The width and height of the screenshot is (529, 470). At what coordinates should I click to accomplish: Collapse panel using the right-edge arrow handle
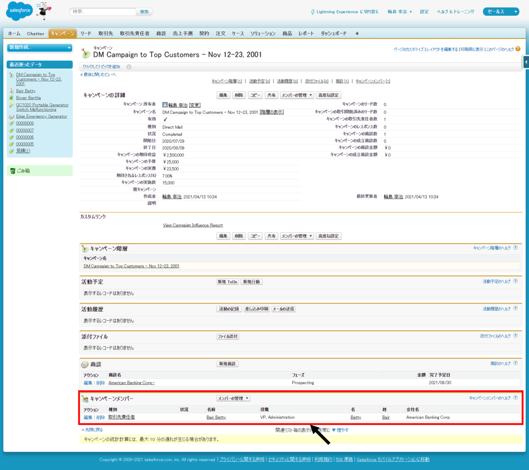click(x=526, y=62)
